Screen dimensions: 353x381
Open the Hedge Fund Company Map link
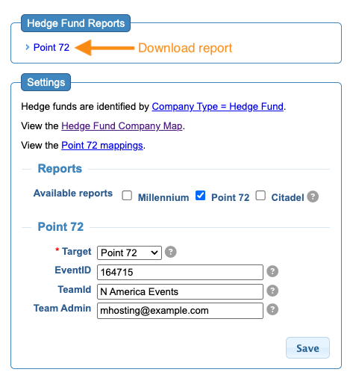pos(122,126)
